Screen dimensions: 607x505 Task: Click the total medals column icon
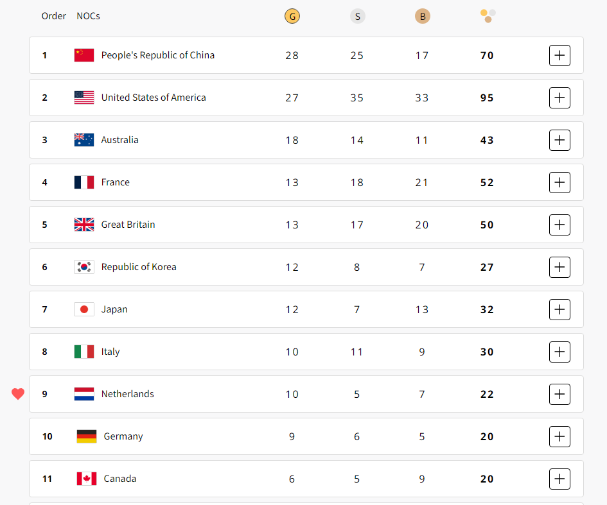pyautogui.click(x=488, y=16)
